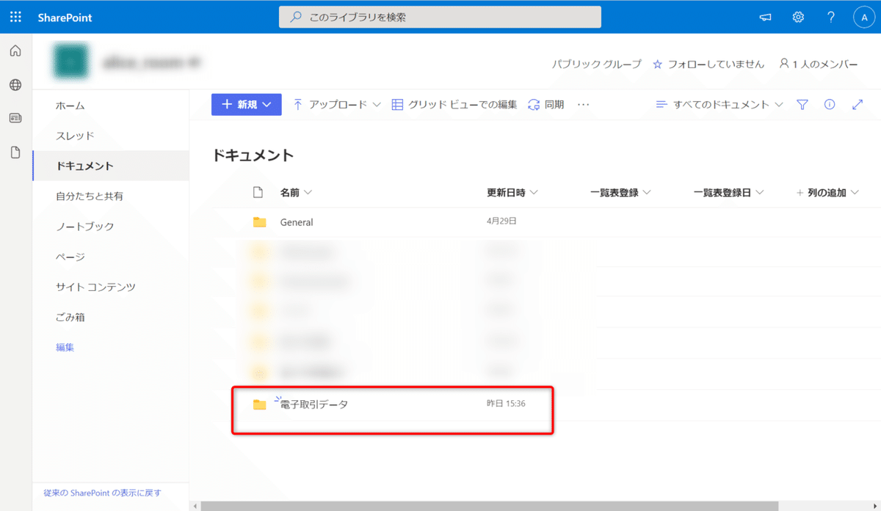Select the Home icon in left rail
The image size is (881, 511).
[15, 51]
